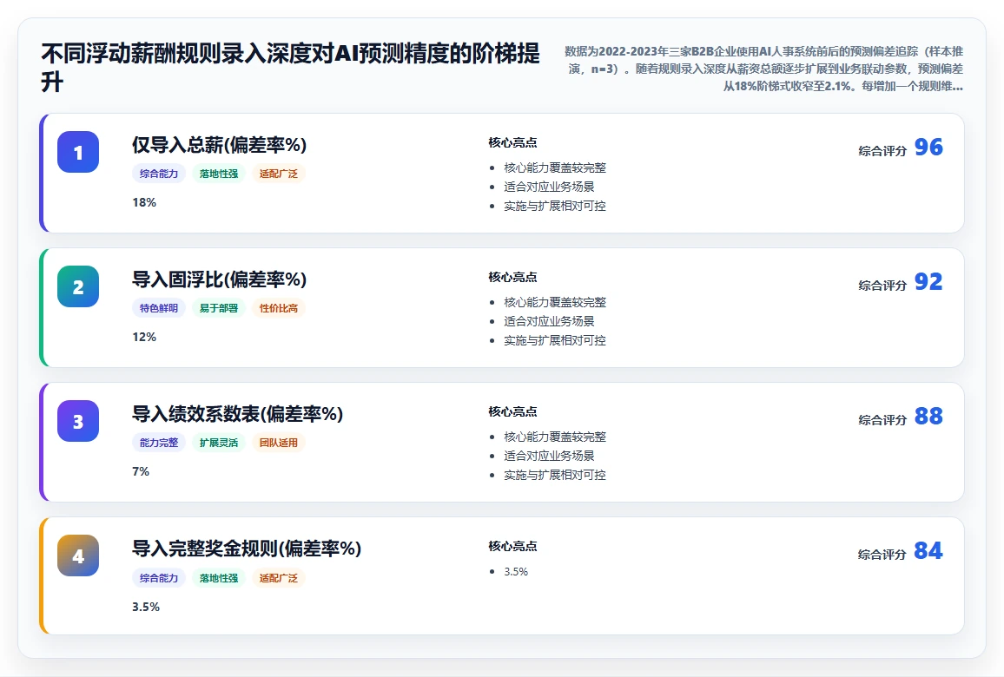Click 综合评分 label beside 88
1004x677 pixels.
coord(882,420)
